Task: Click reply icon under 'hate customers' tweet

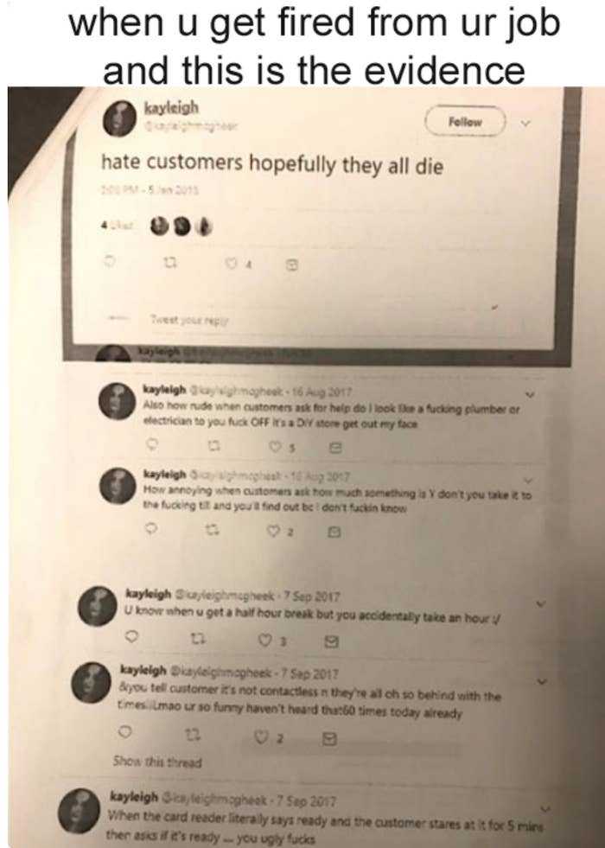Action: (x=111, y=261)
